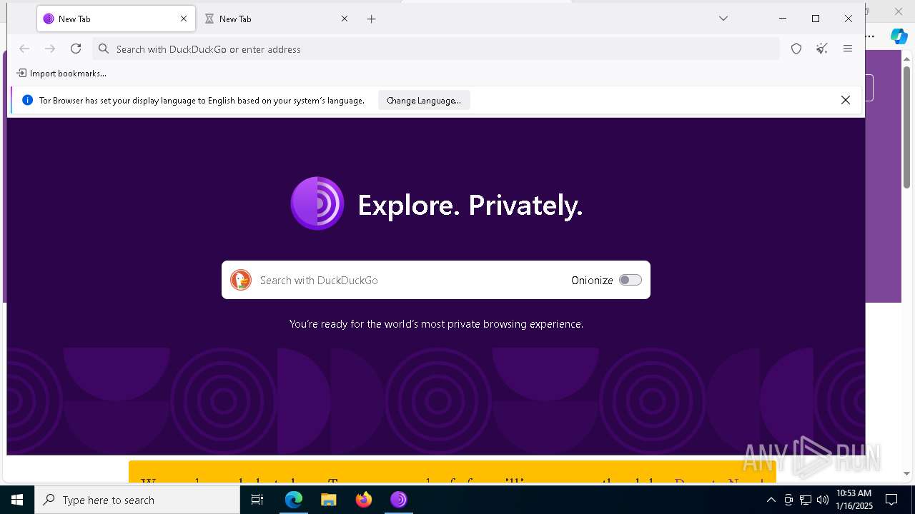Image resolution: width=915 pixels, height=514 pixels.
Task: Click Tor Browser taskbar icon
Action: point(399,500)
